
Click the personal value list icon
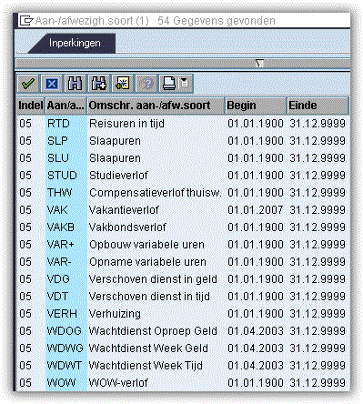click(x=123, y=84)
